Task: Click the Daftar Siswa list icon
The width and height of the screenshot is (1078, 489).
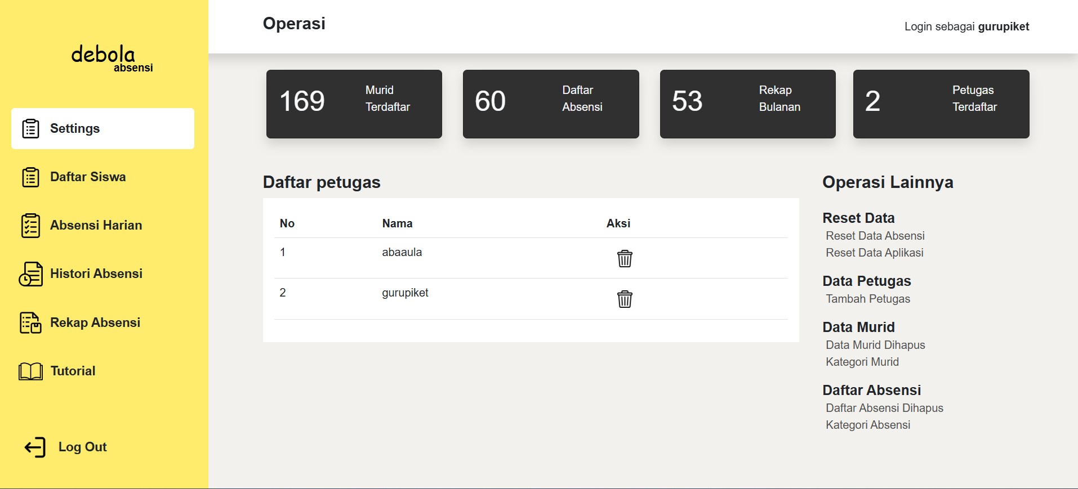Action: [30, 177]
